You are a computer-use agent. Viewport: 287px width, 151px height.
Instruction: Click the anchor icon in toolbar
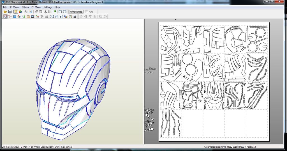(45, 12)
